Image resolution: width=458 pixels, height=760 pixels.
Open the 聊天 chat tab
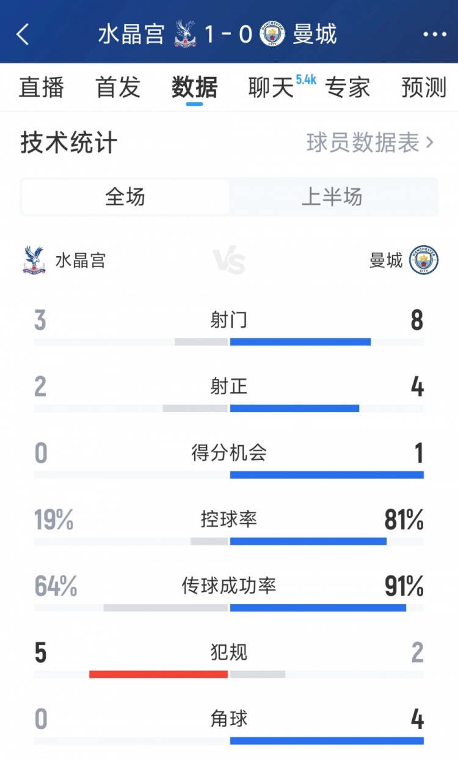click(x=271, y=87)
